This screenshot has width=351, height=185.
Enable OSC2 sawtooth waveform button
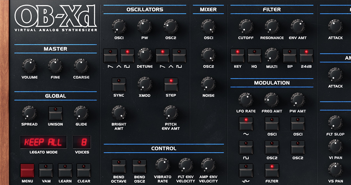162,56
